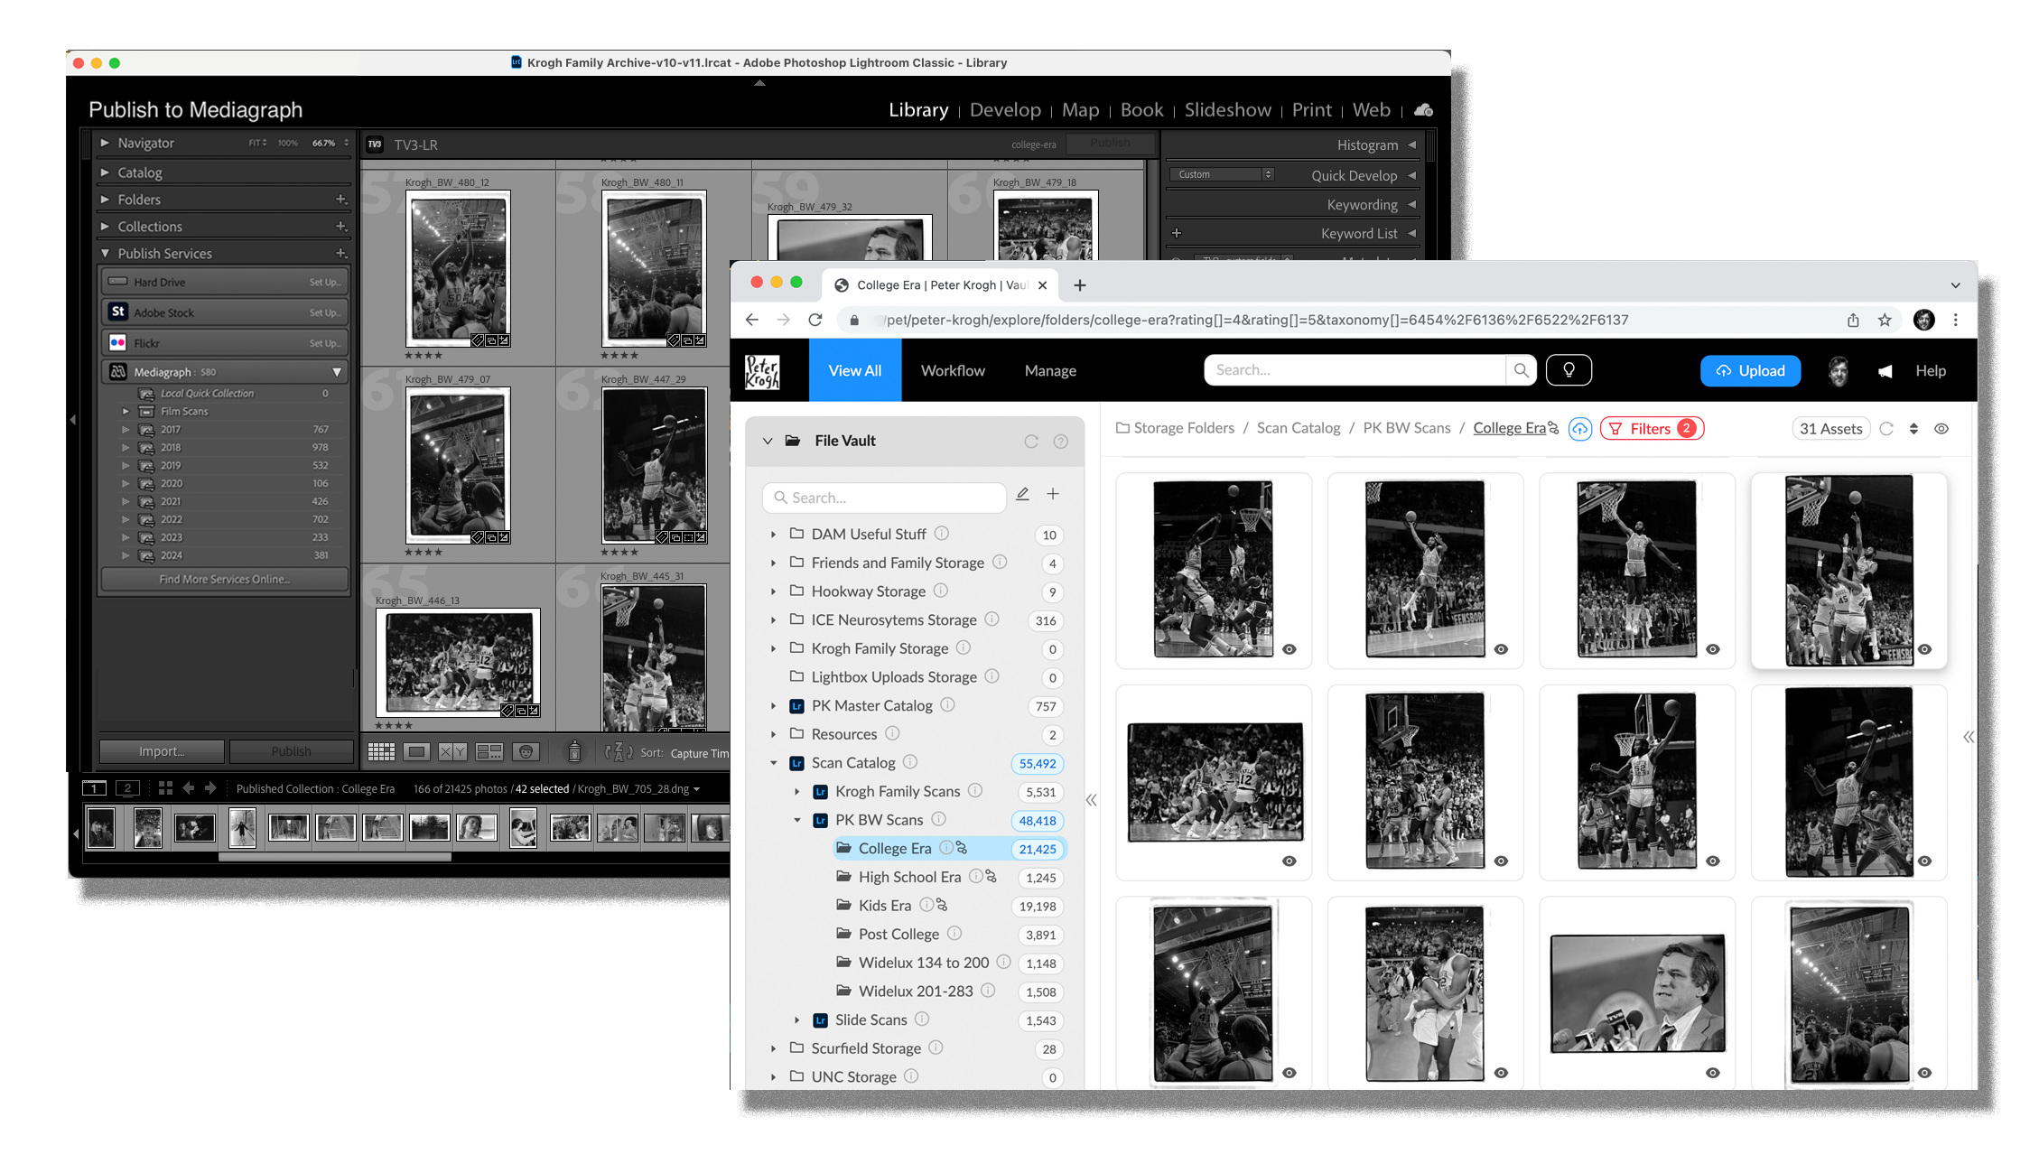Image resolution: width=2039 pixels, height=1173 pixels.
Task: Click the Lightroom loupe view icon
Action: click(416, 751)
